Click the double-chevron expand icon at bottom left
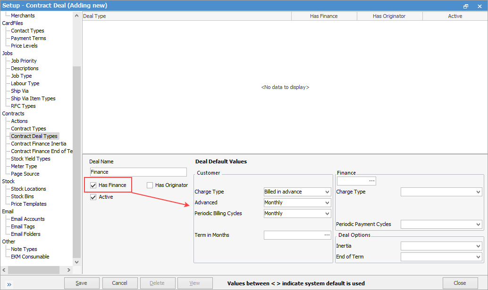 [9, 284]
